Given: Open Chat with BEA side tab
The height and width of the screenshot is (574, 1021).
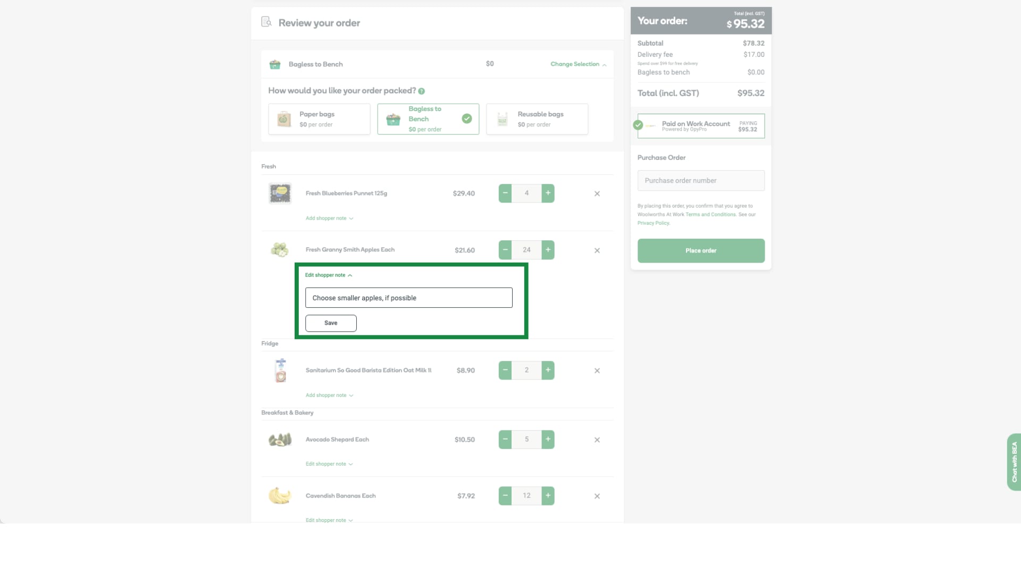Looking at the screenshot, I should coord(1014,462).
